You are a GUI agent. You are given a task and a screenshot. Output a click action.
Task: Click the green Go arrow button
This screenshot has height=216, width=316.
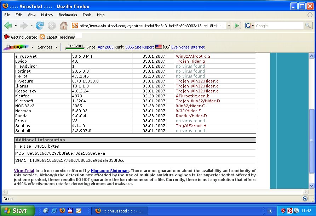coord(237,25)
